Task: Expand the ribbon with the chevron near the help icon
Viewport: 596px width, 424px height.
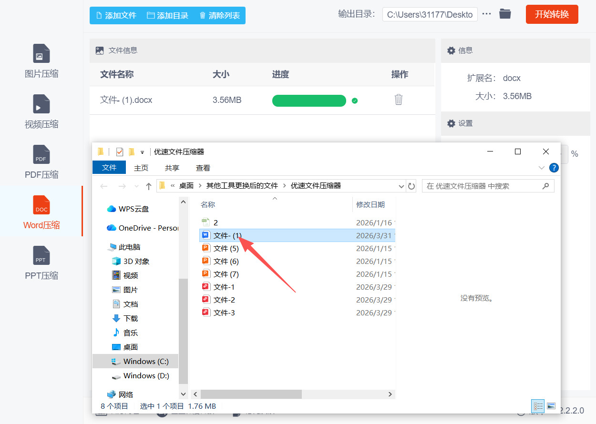Action: click(x=541, y=168)
